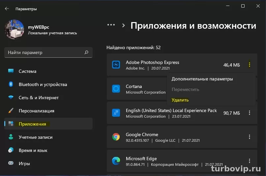Click the 90,7 МБ size value
Image resolution: width=266 pixels, height=176 pixels.
pyautogui.click(x=232, y=113)
